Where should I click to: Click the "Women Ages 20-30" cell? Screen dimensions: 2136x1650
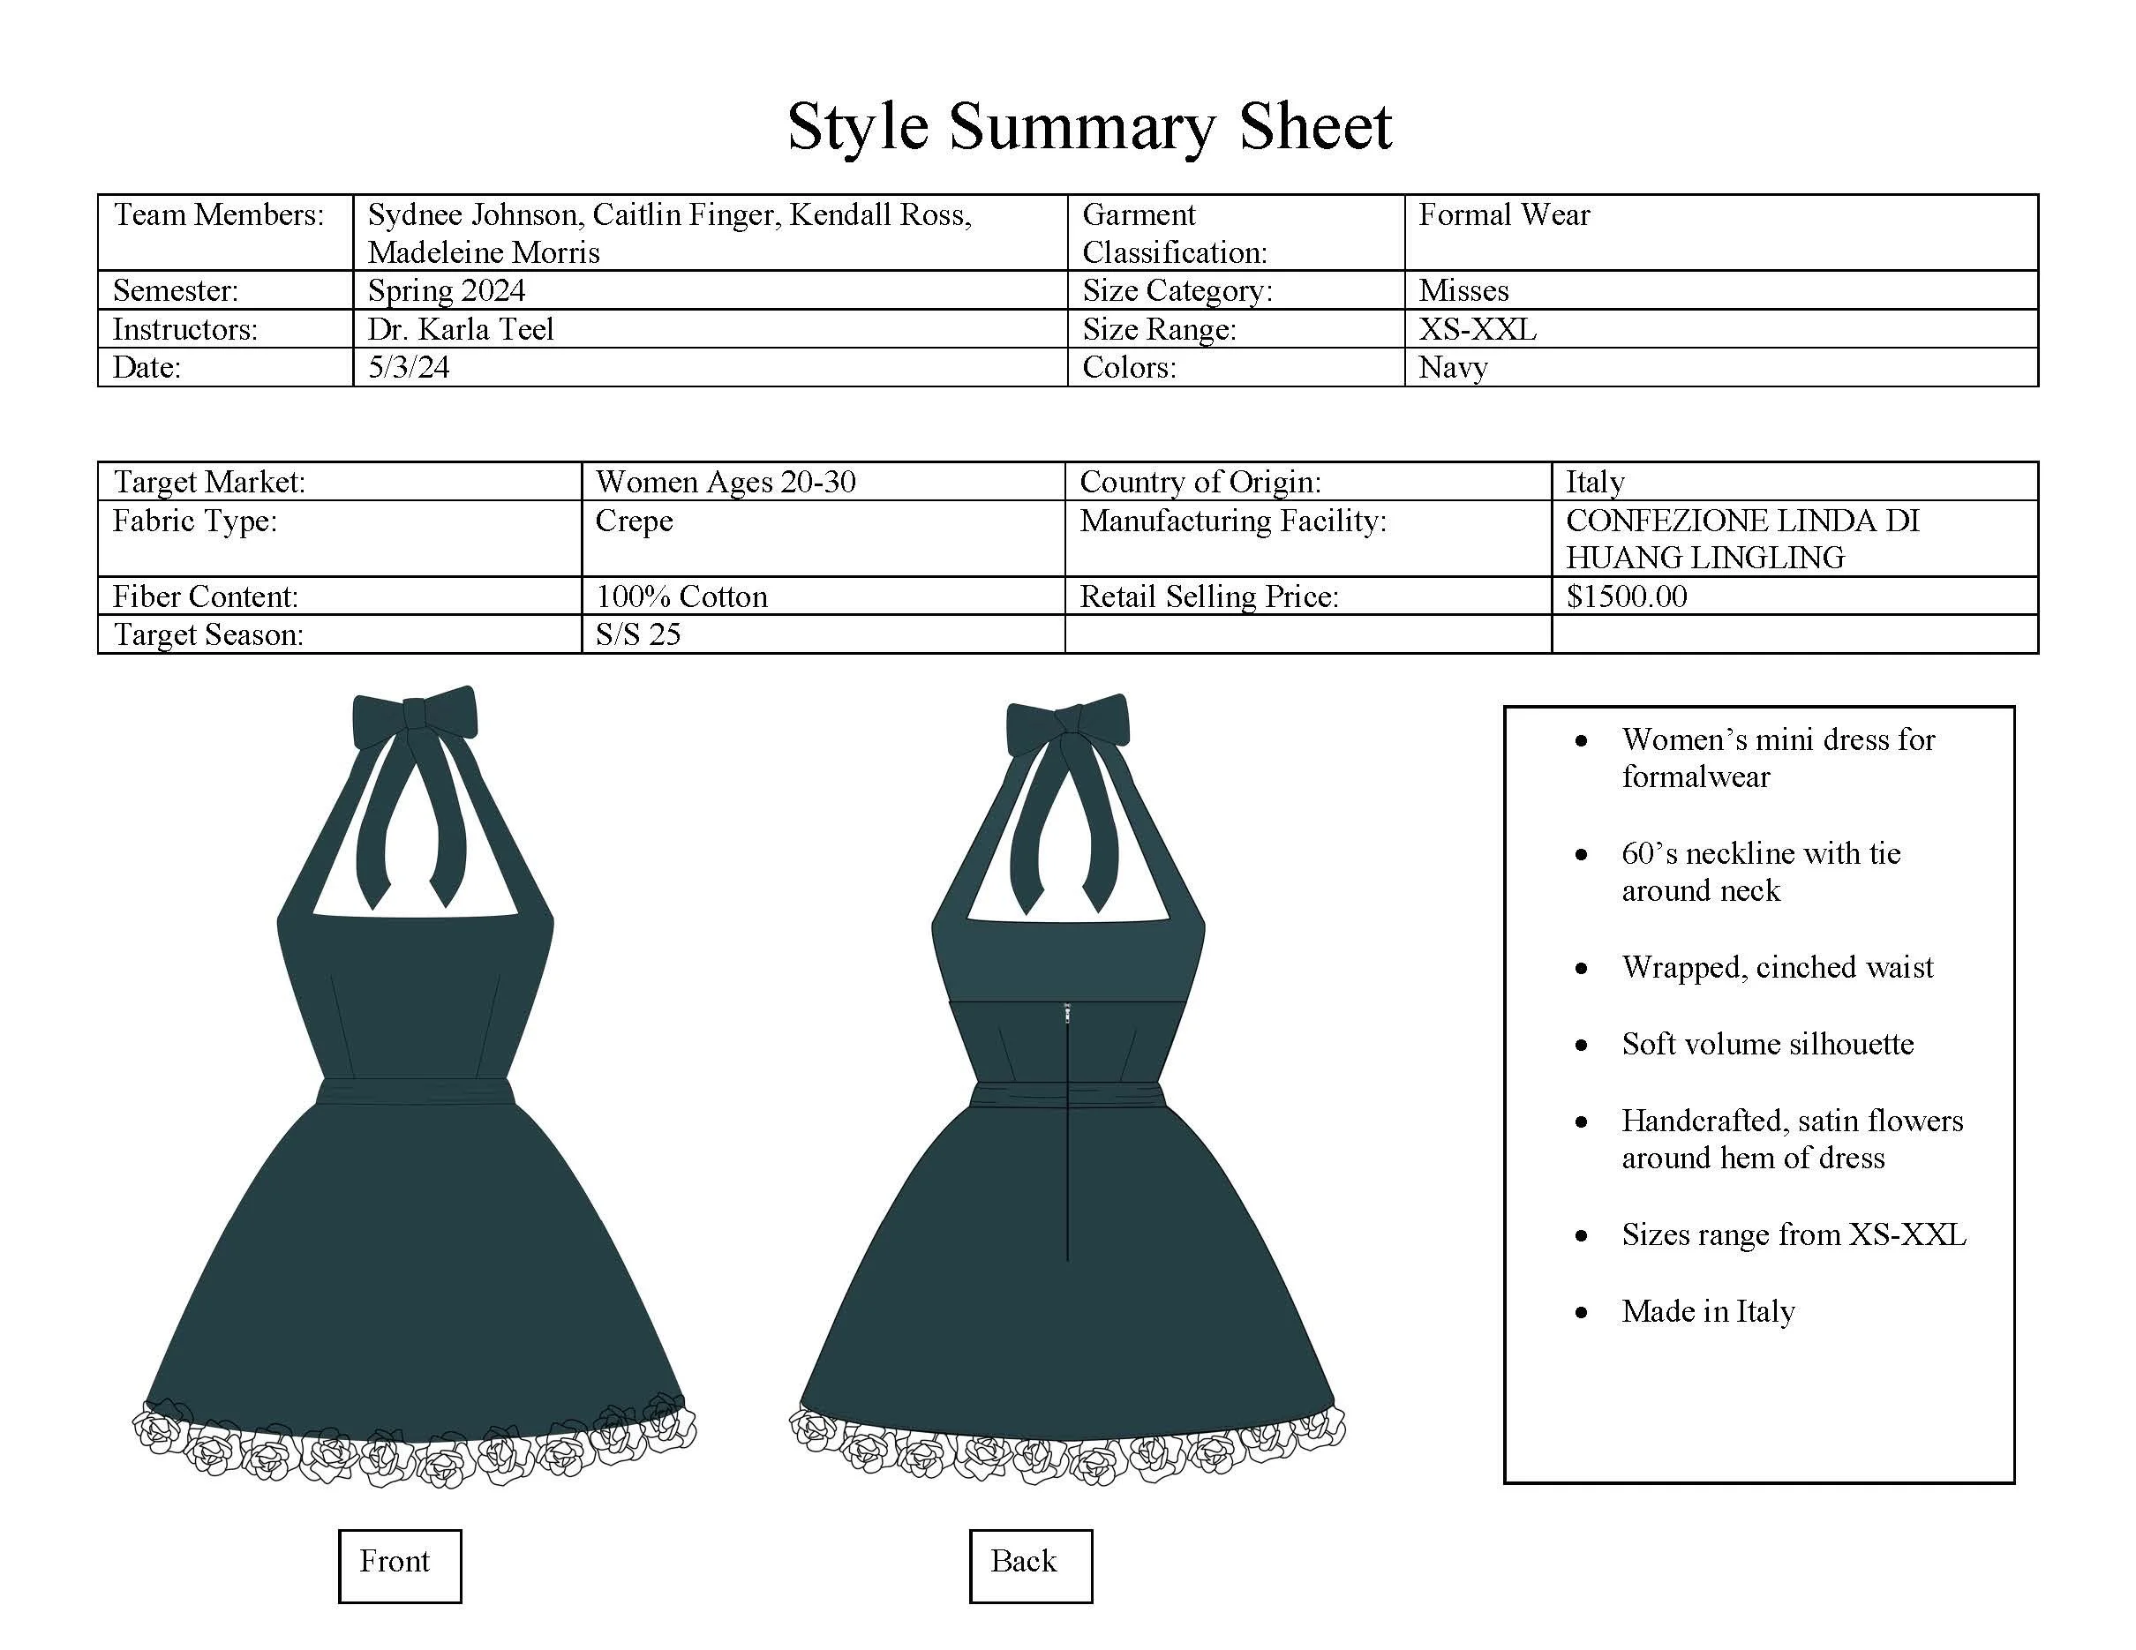pos(823,482)
